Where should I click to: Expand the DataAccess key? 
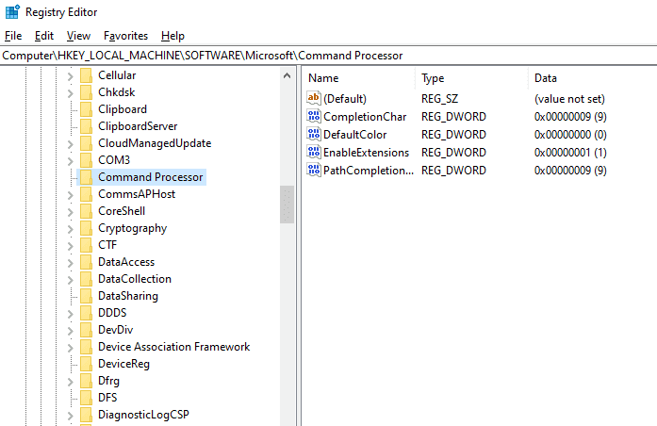click(71, 263)
